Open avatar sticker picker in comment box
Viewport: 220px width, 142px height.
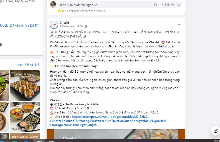(155, 5)
